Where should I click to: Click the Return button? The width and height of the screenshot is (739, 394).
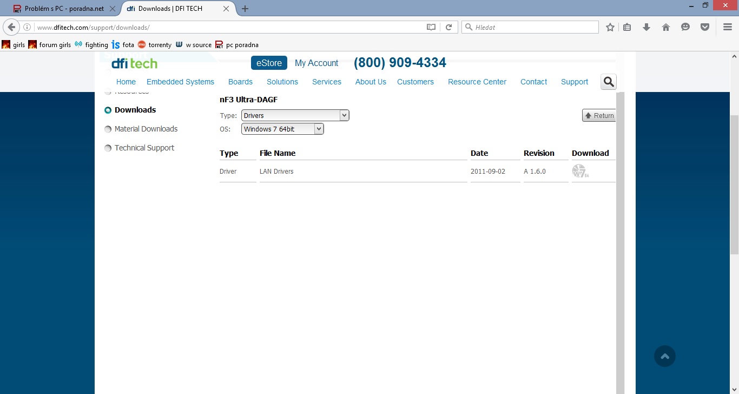[599, 115]
